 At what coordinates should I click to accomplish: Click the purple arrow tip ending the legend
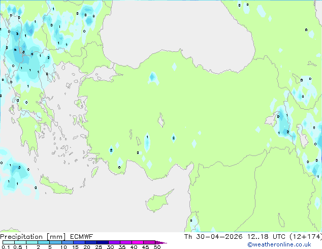[x=161, y=242]
